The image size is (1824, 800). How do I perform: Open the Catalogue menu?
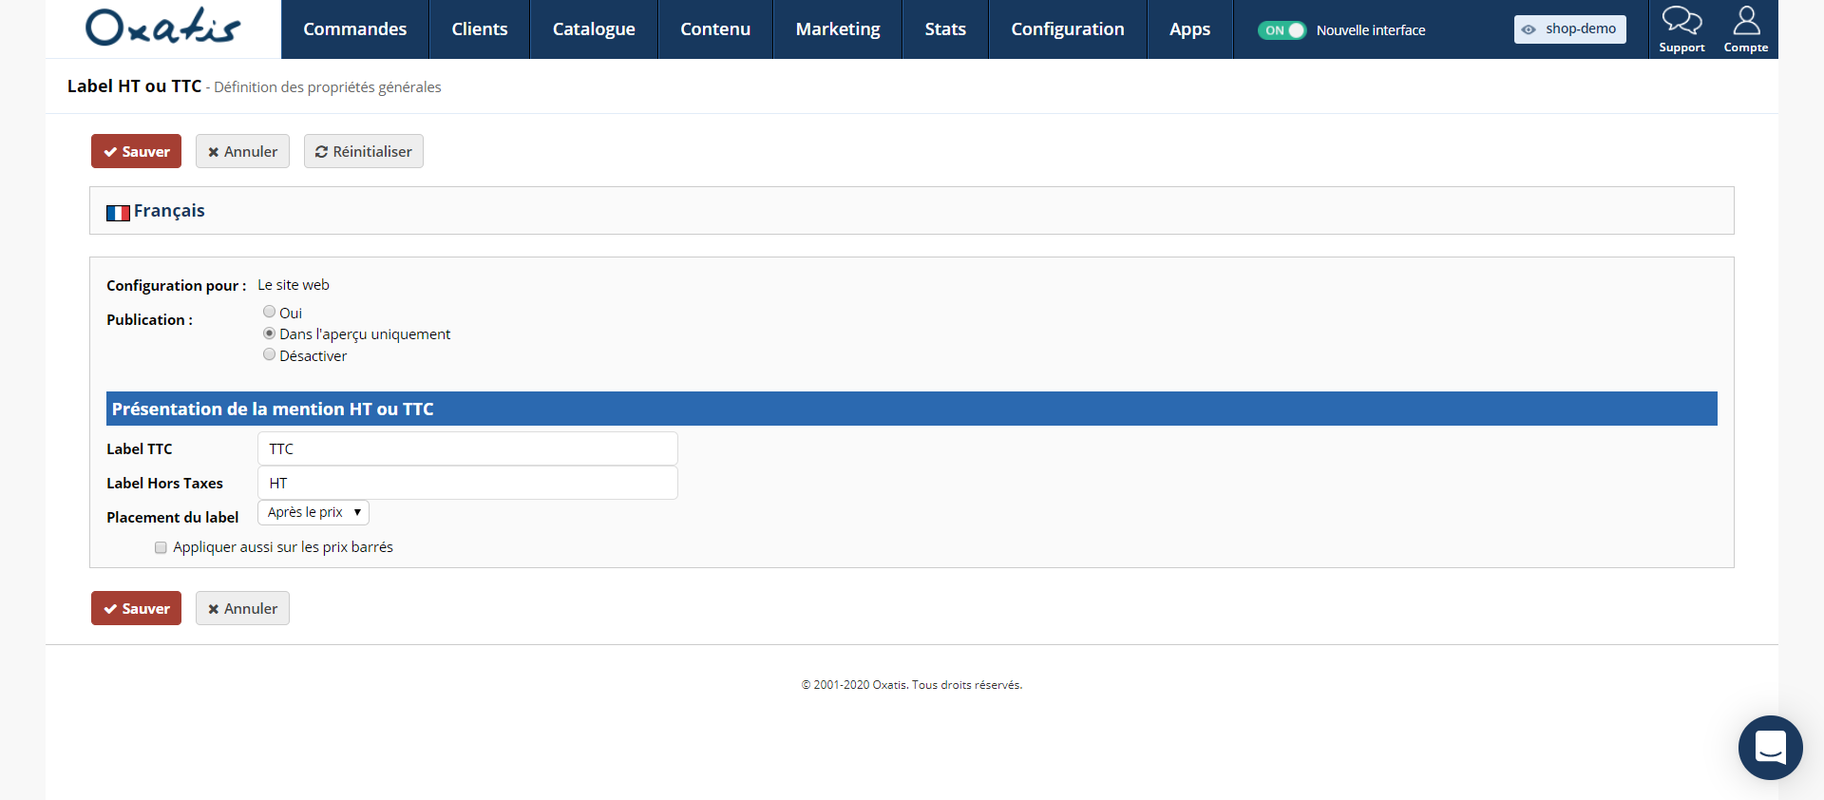point(594,29)
